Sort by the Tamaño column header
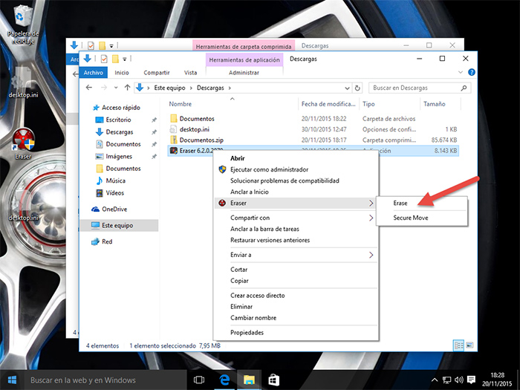The image size is (520, 390). click(x=433, y=105)
